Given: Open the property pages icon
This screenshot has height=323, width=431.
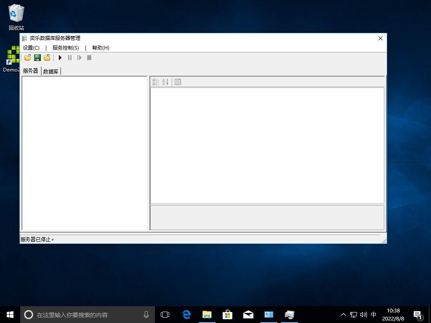Looking at the screenshot, I should pos(178,82).
